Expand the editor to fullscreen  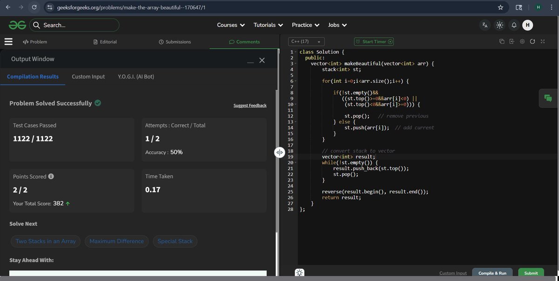542,41
